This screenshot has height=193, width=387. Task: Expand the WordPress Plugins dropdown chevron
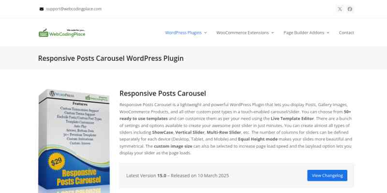(206, 33)
